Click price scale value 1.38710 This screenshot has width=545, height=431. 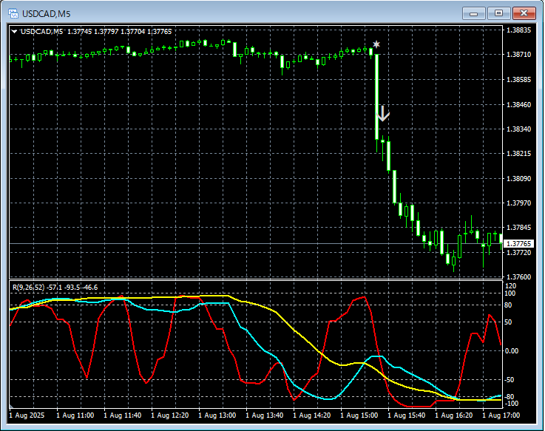point(519,55)
